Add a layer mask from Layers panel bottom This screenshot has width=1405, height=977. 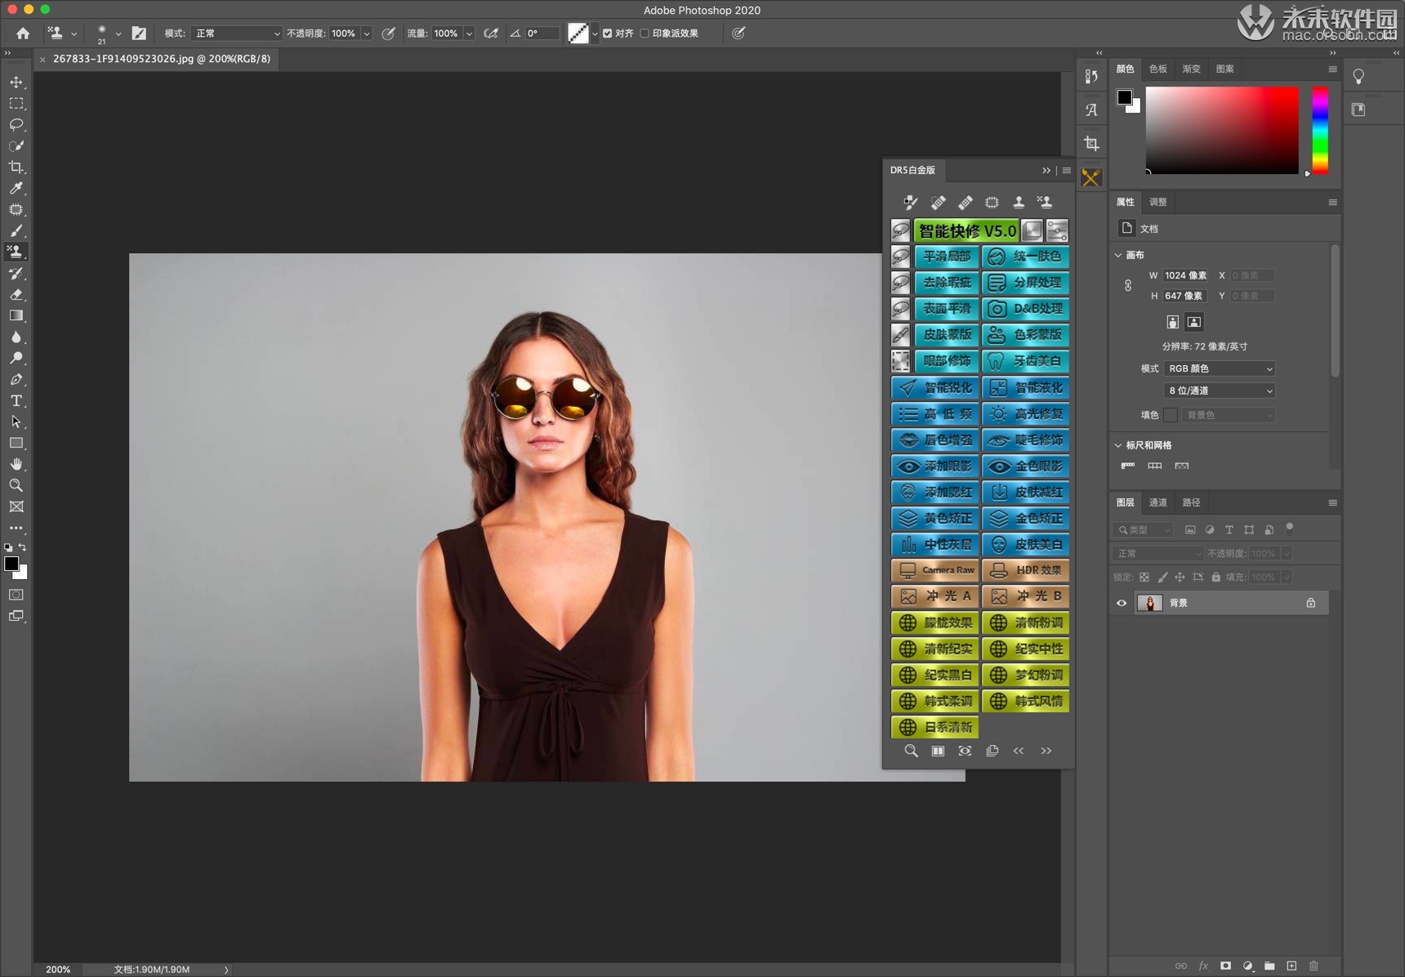click(x=1225, y=966)
